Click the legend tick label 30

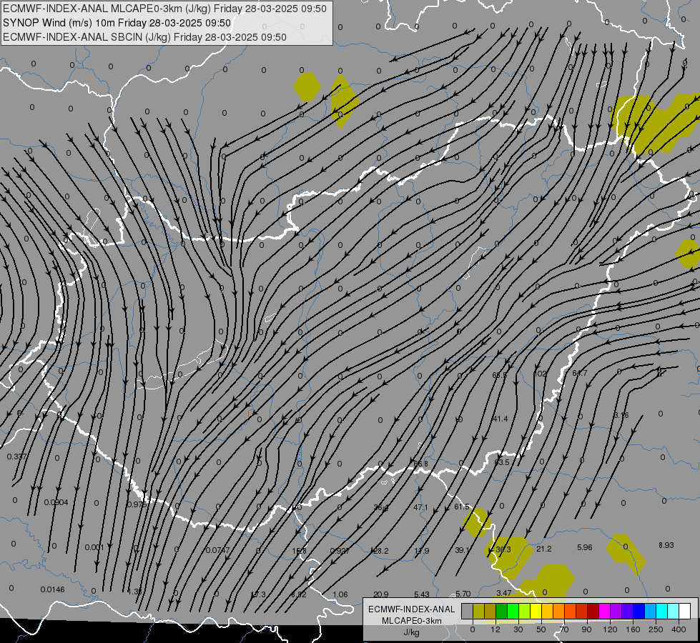pyautogui.click(x=518, y=629)
